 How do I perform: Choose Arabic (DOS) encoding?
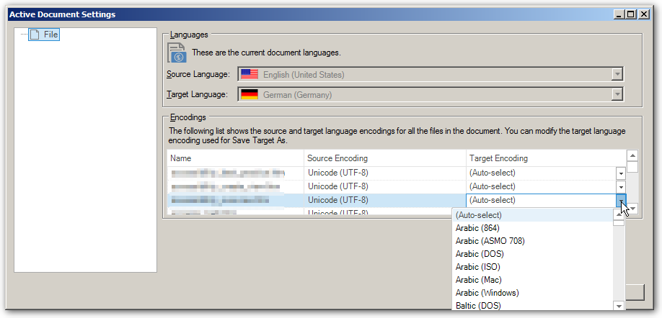[x=533, y=254]
